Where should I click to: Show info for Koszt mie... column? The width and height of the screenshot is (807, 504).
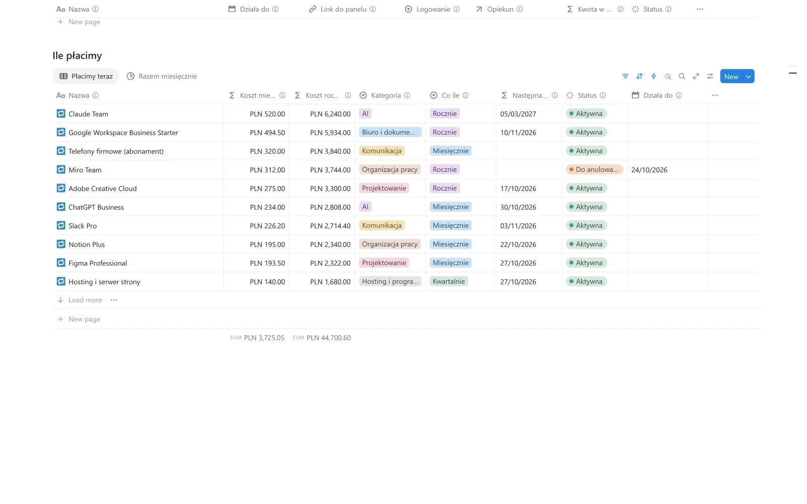click(282, 95)
